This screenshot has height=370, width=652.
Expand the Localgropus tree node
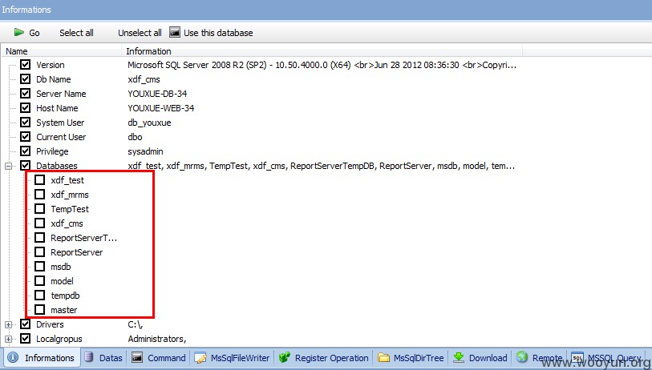tap(8, 339)
